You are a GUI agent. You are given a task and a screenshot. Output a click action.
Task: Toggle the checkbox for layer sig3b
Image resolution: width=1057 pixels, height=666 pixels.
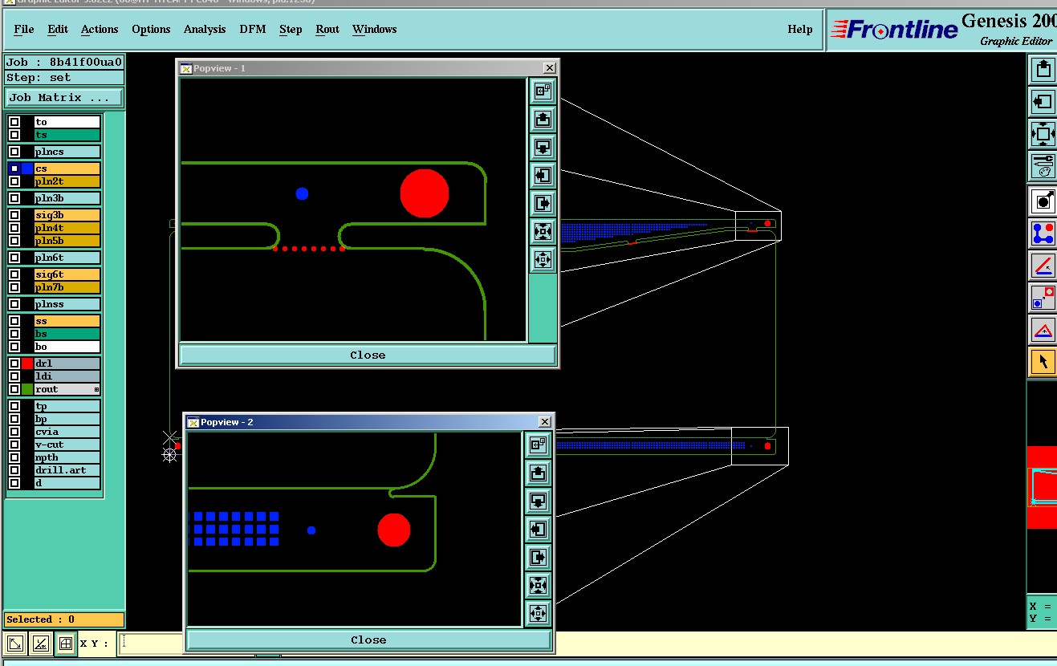14,215
